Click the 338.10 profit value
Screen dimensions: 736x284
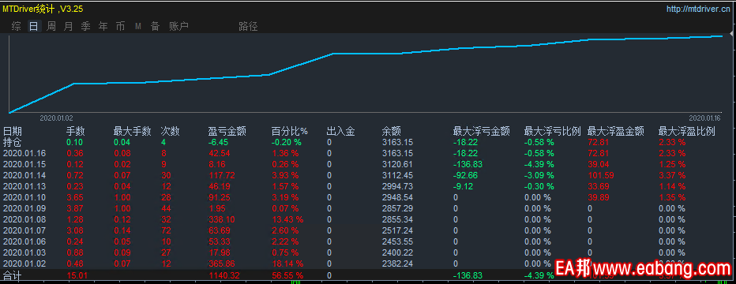click(x=222, y=219)
